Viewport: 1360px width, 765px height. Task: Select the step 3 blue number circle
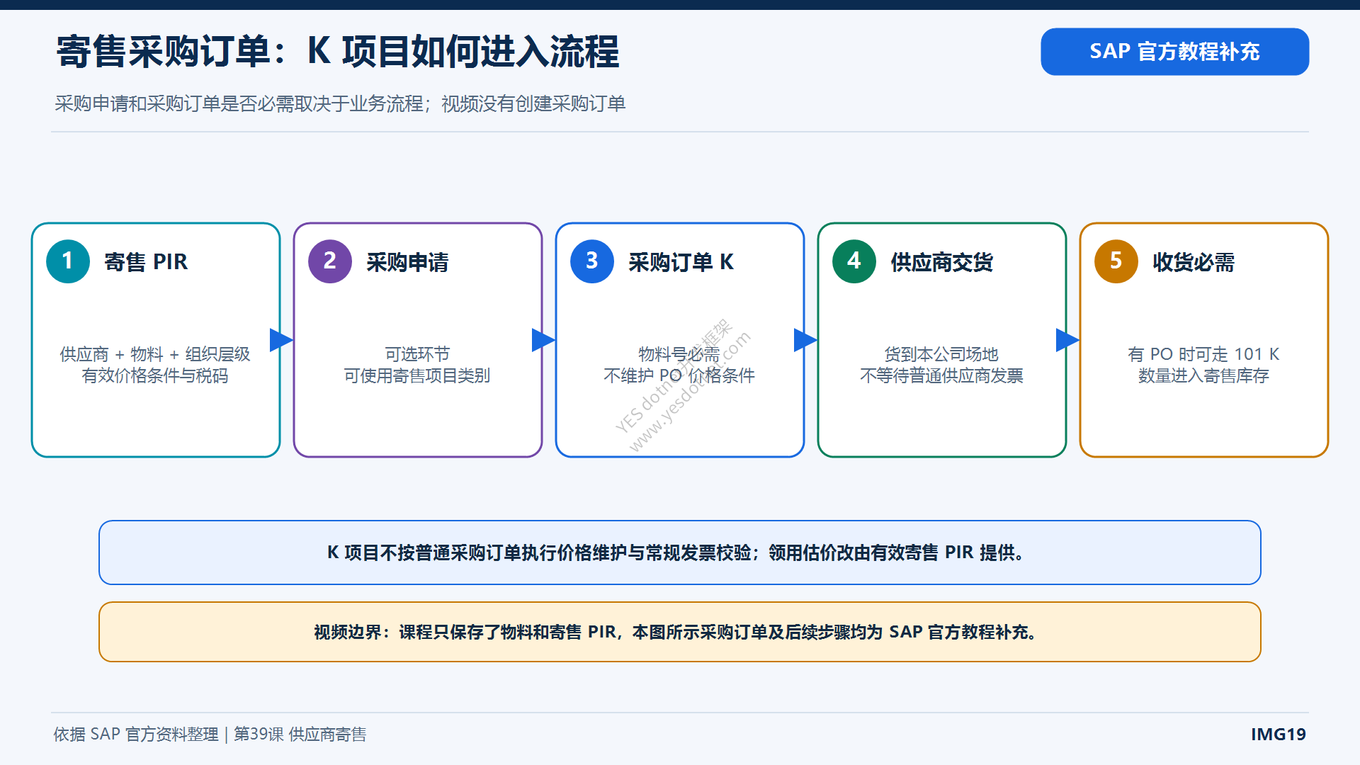click(592, 261)
